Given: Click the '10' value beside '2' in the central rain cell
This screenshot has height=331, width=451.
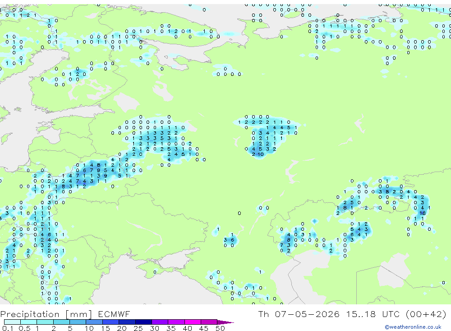Looking at the screenshot, I should (x=261, y=154).
